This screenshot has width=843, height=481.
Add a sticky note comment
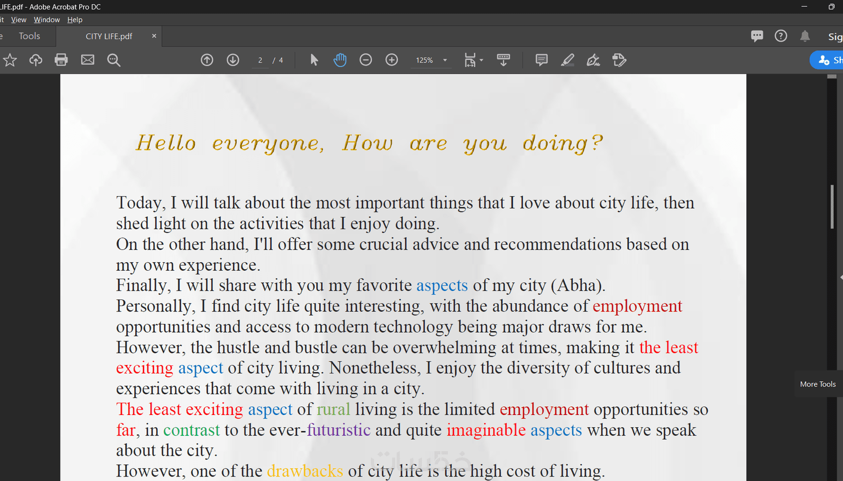point(542,60)
